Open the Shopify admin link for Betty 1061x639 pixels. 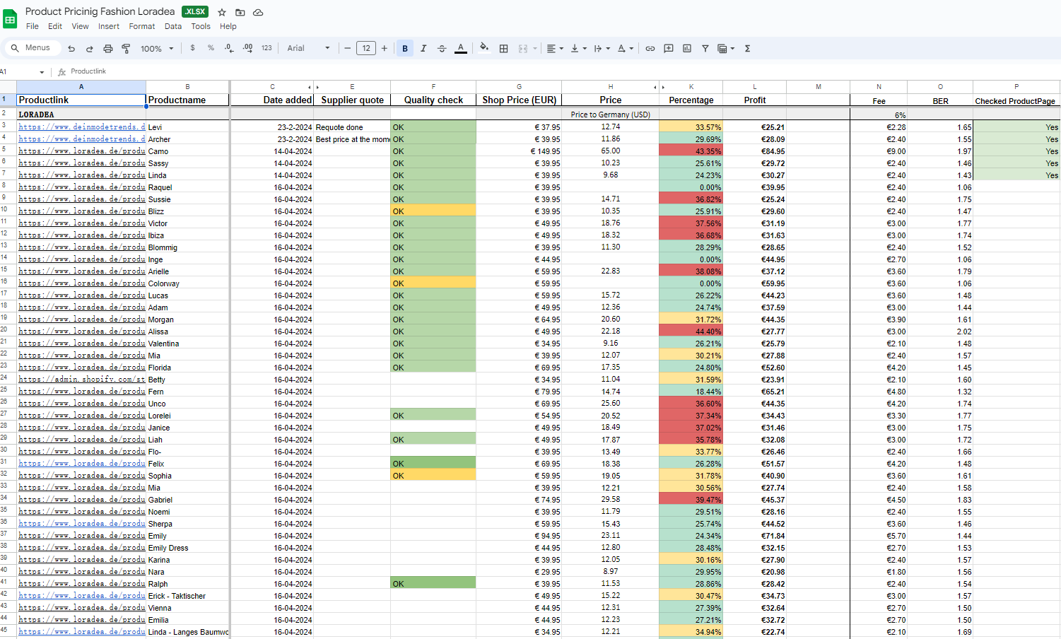82,380
